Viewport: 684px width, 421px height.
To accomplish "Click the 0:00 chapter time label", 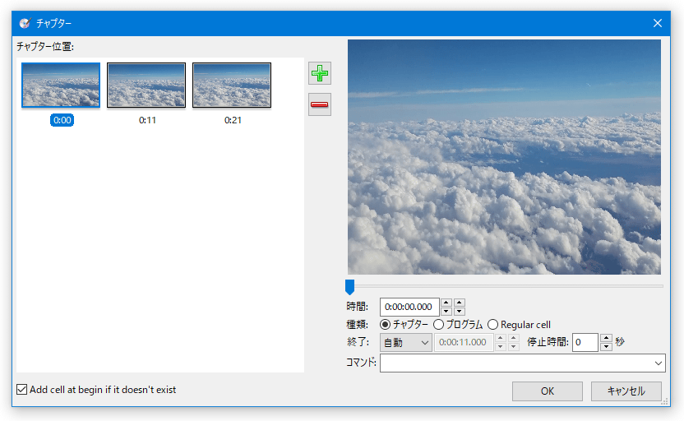I will tap(62, 120).
